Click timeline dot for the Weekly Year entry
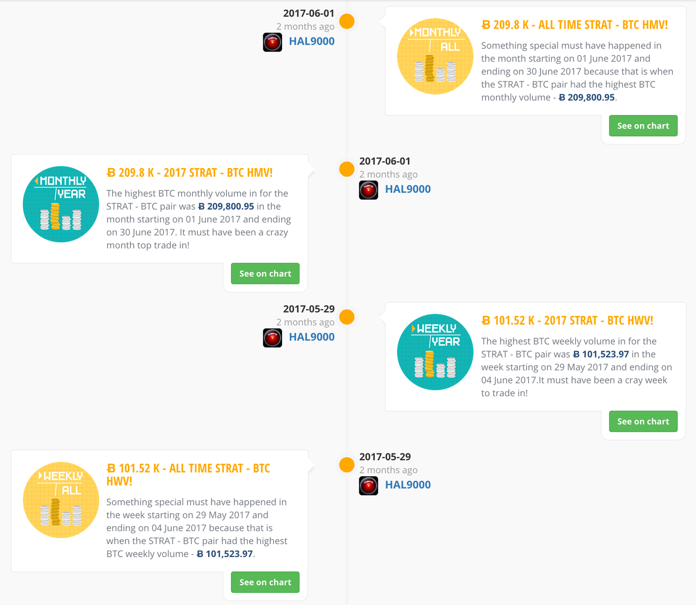 tap(347, 317)
